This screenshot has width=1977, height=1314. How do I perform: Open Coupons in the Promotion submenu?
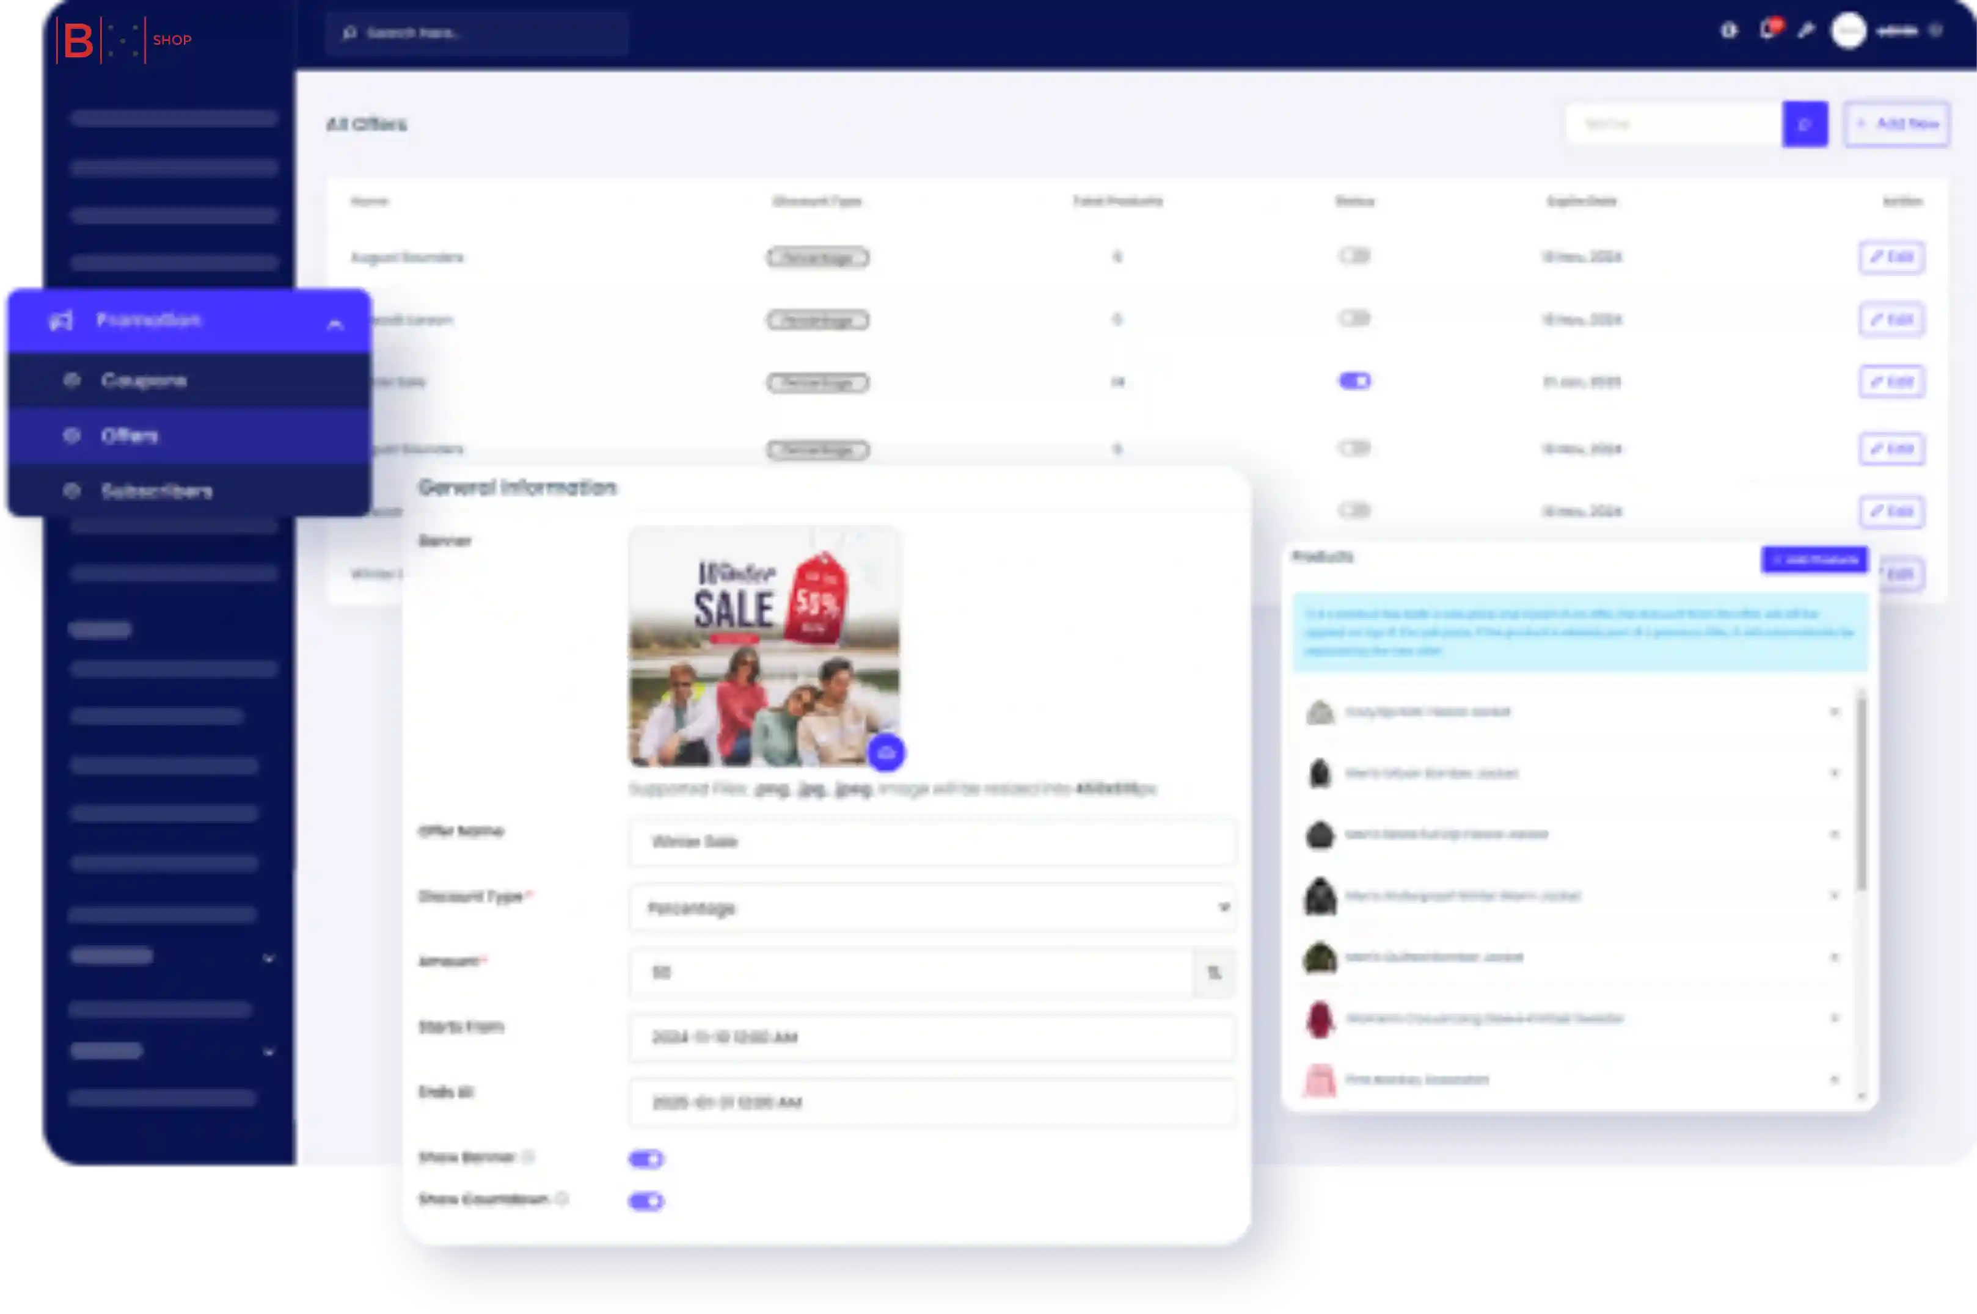point(144,380)
